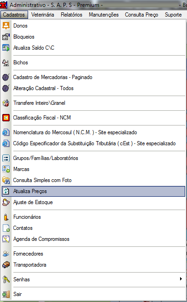Click the Classificação Fiscal NCM red icon

(x=6, y=118)
